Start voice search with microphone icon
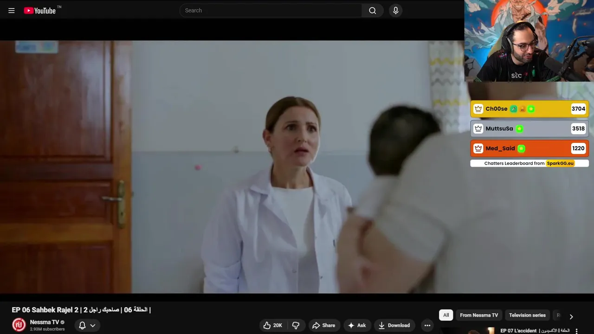This screenshot has height=334, width=594. click(x=395, y=10)
